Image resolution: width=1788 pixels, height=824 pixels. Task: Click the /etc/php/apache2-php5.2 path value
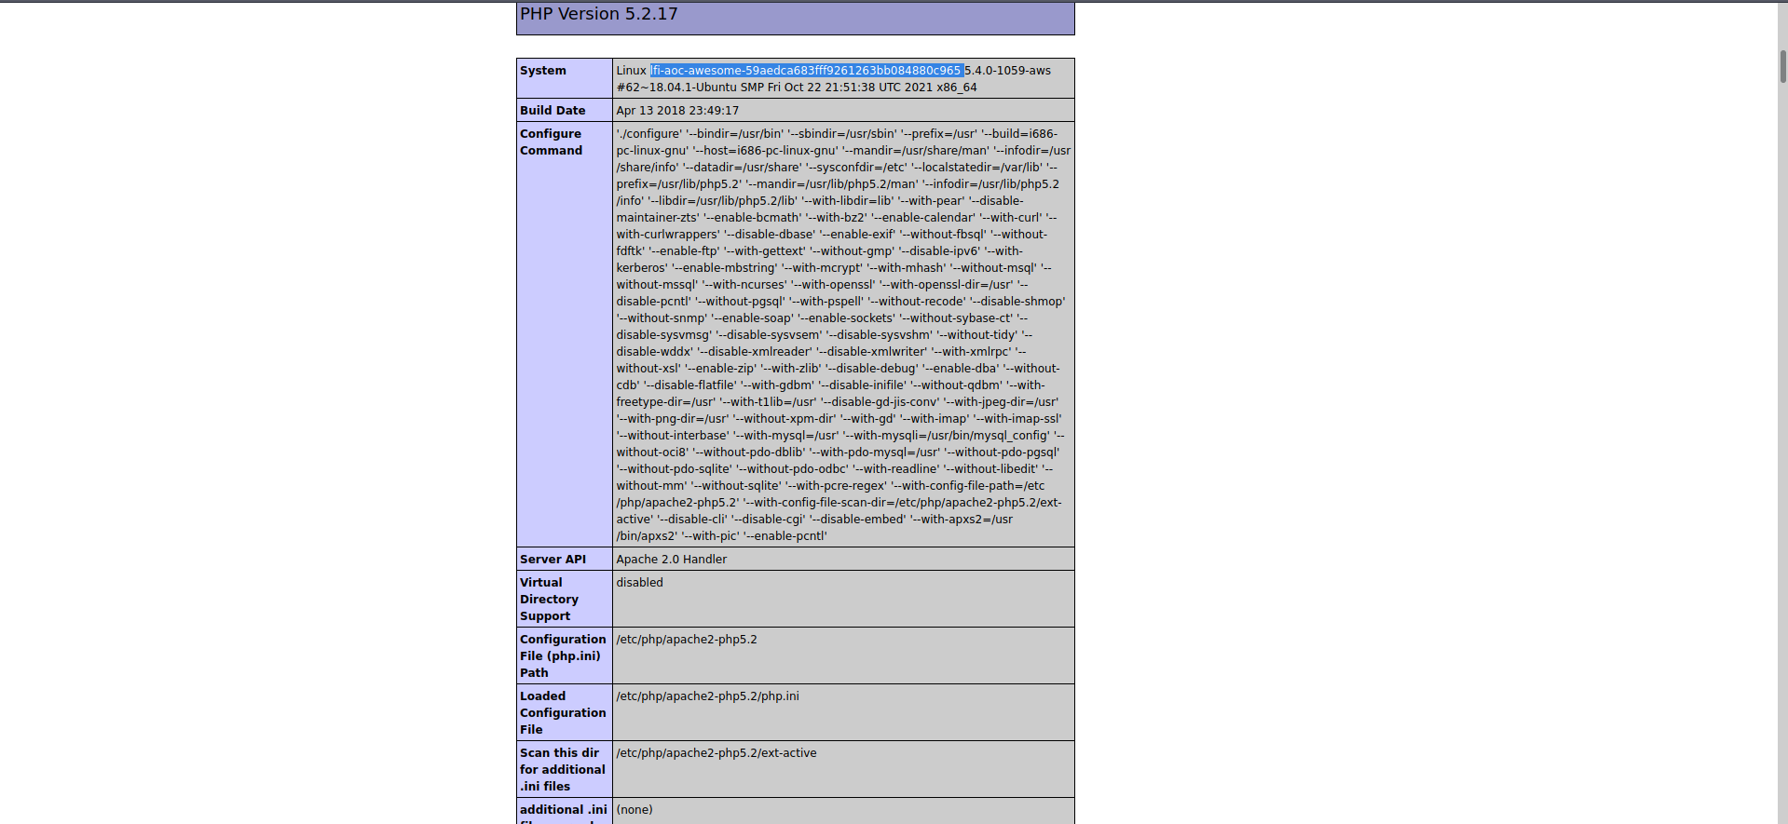[x=686, y=640]
